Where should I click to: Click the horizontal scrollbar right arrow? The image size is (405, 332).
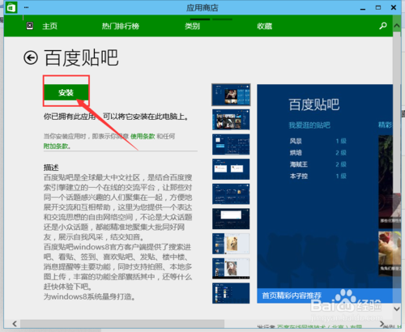pos(382,323)
